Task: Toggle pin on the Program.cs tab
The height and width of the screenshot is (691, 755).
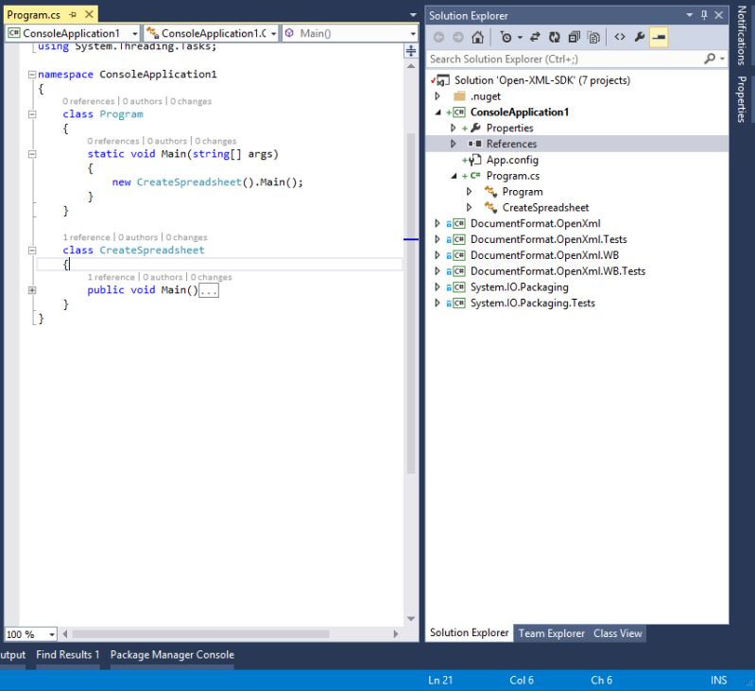Action: tap(73, 15)
